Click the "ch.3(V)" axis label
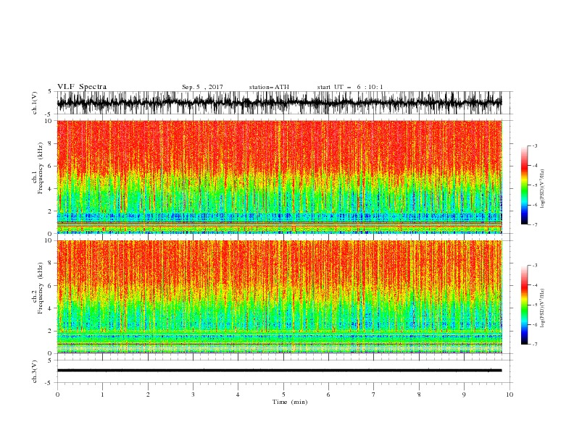 [35, 371]
